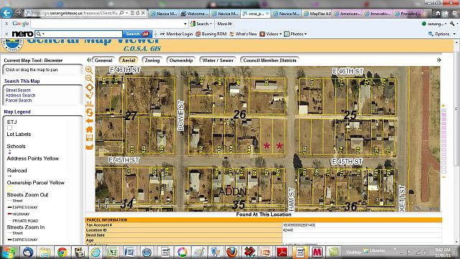
Task: Click the browser Back arrow button
Action: click(6, 13)
